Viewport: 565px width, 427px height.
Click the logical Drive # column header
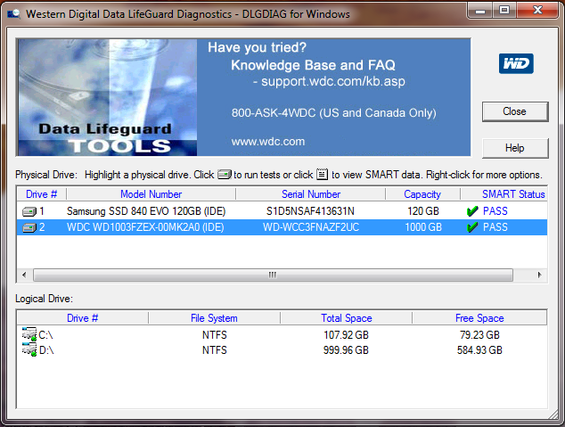click(83, 318)
